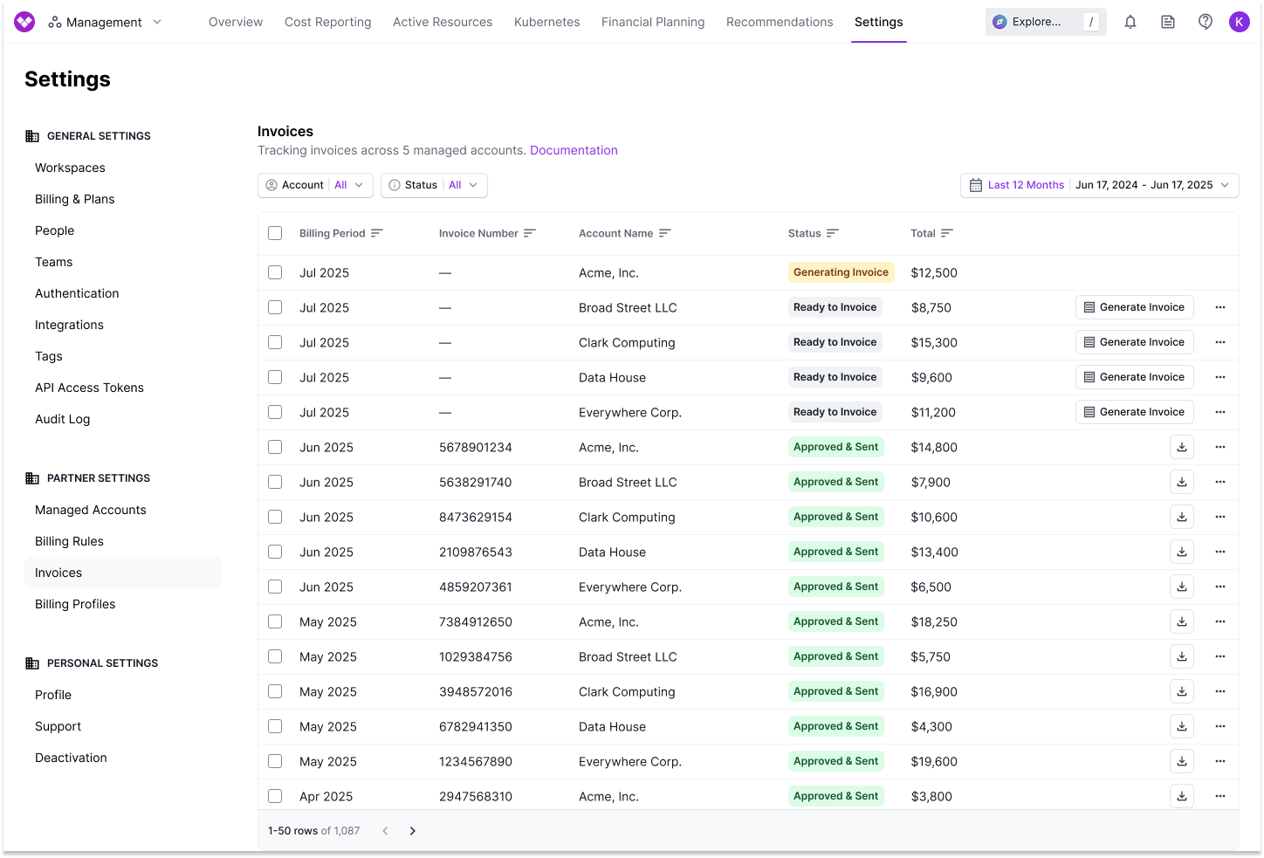Expand the Account filter dropdown
Image resolution: width=1264 pixels, height=858 pixels.
pos(315,185)
